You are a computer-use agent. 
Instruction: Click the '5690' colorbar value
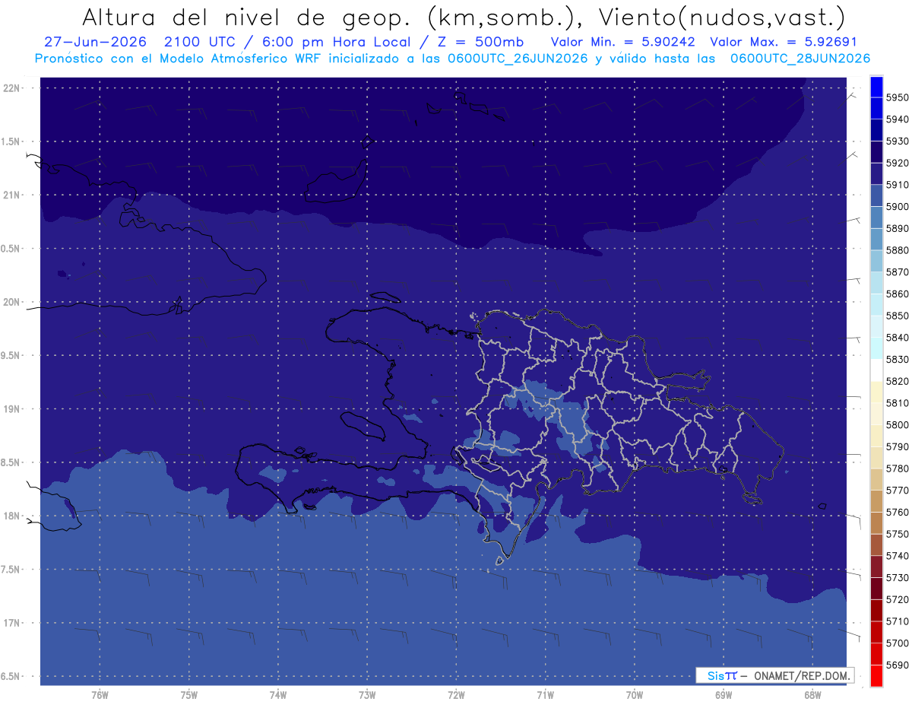898,665
